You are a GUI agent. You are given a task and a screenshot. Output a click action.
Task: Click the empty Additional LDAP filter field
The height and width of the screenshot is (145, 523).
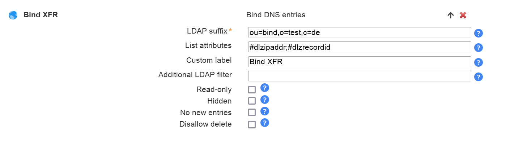click(359, 76)
